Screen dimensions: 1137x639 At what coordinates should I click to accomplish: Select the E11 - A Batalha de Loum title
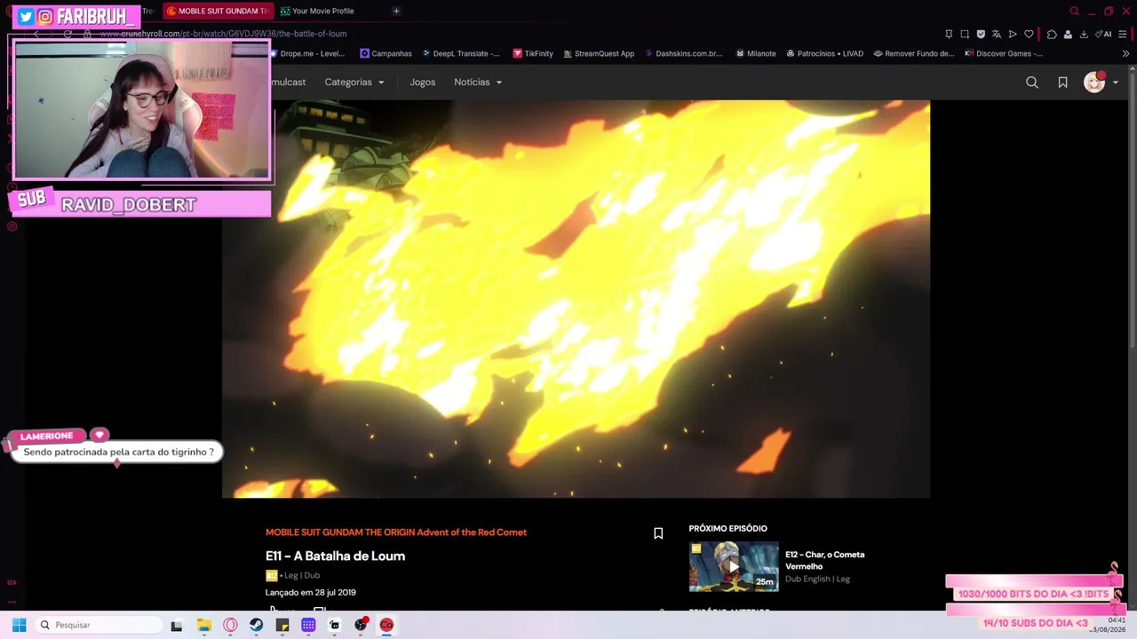click(x=335, y=556)
